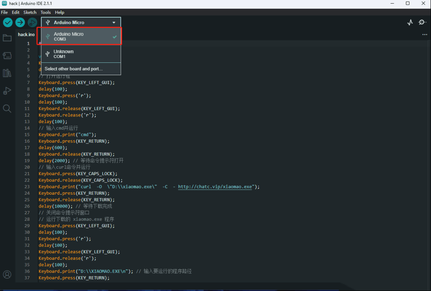Image resolution: width=431 pixels, height=291 pixels.
Task: Click line number 37 in gutter
Action: click(27, 278)
